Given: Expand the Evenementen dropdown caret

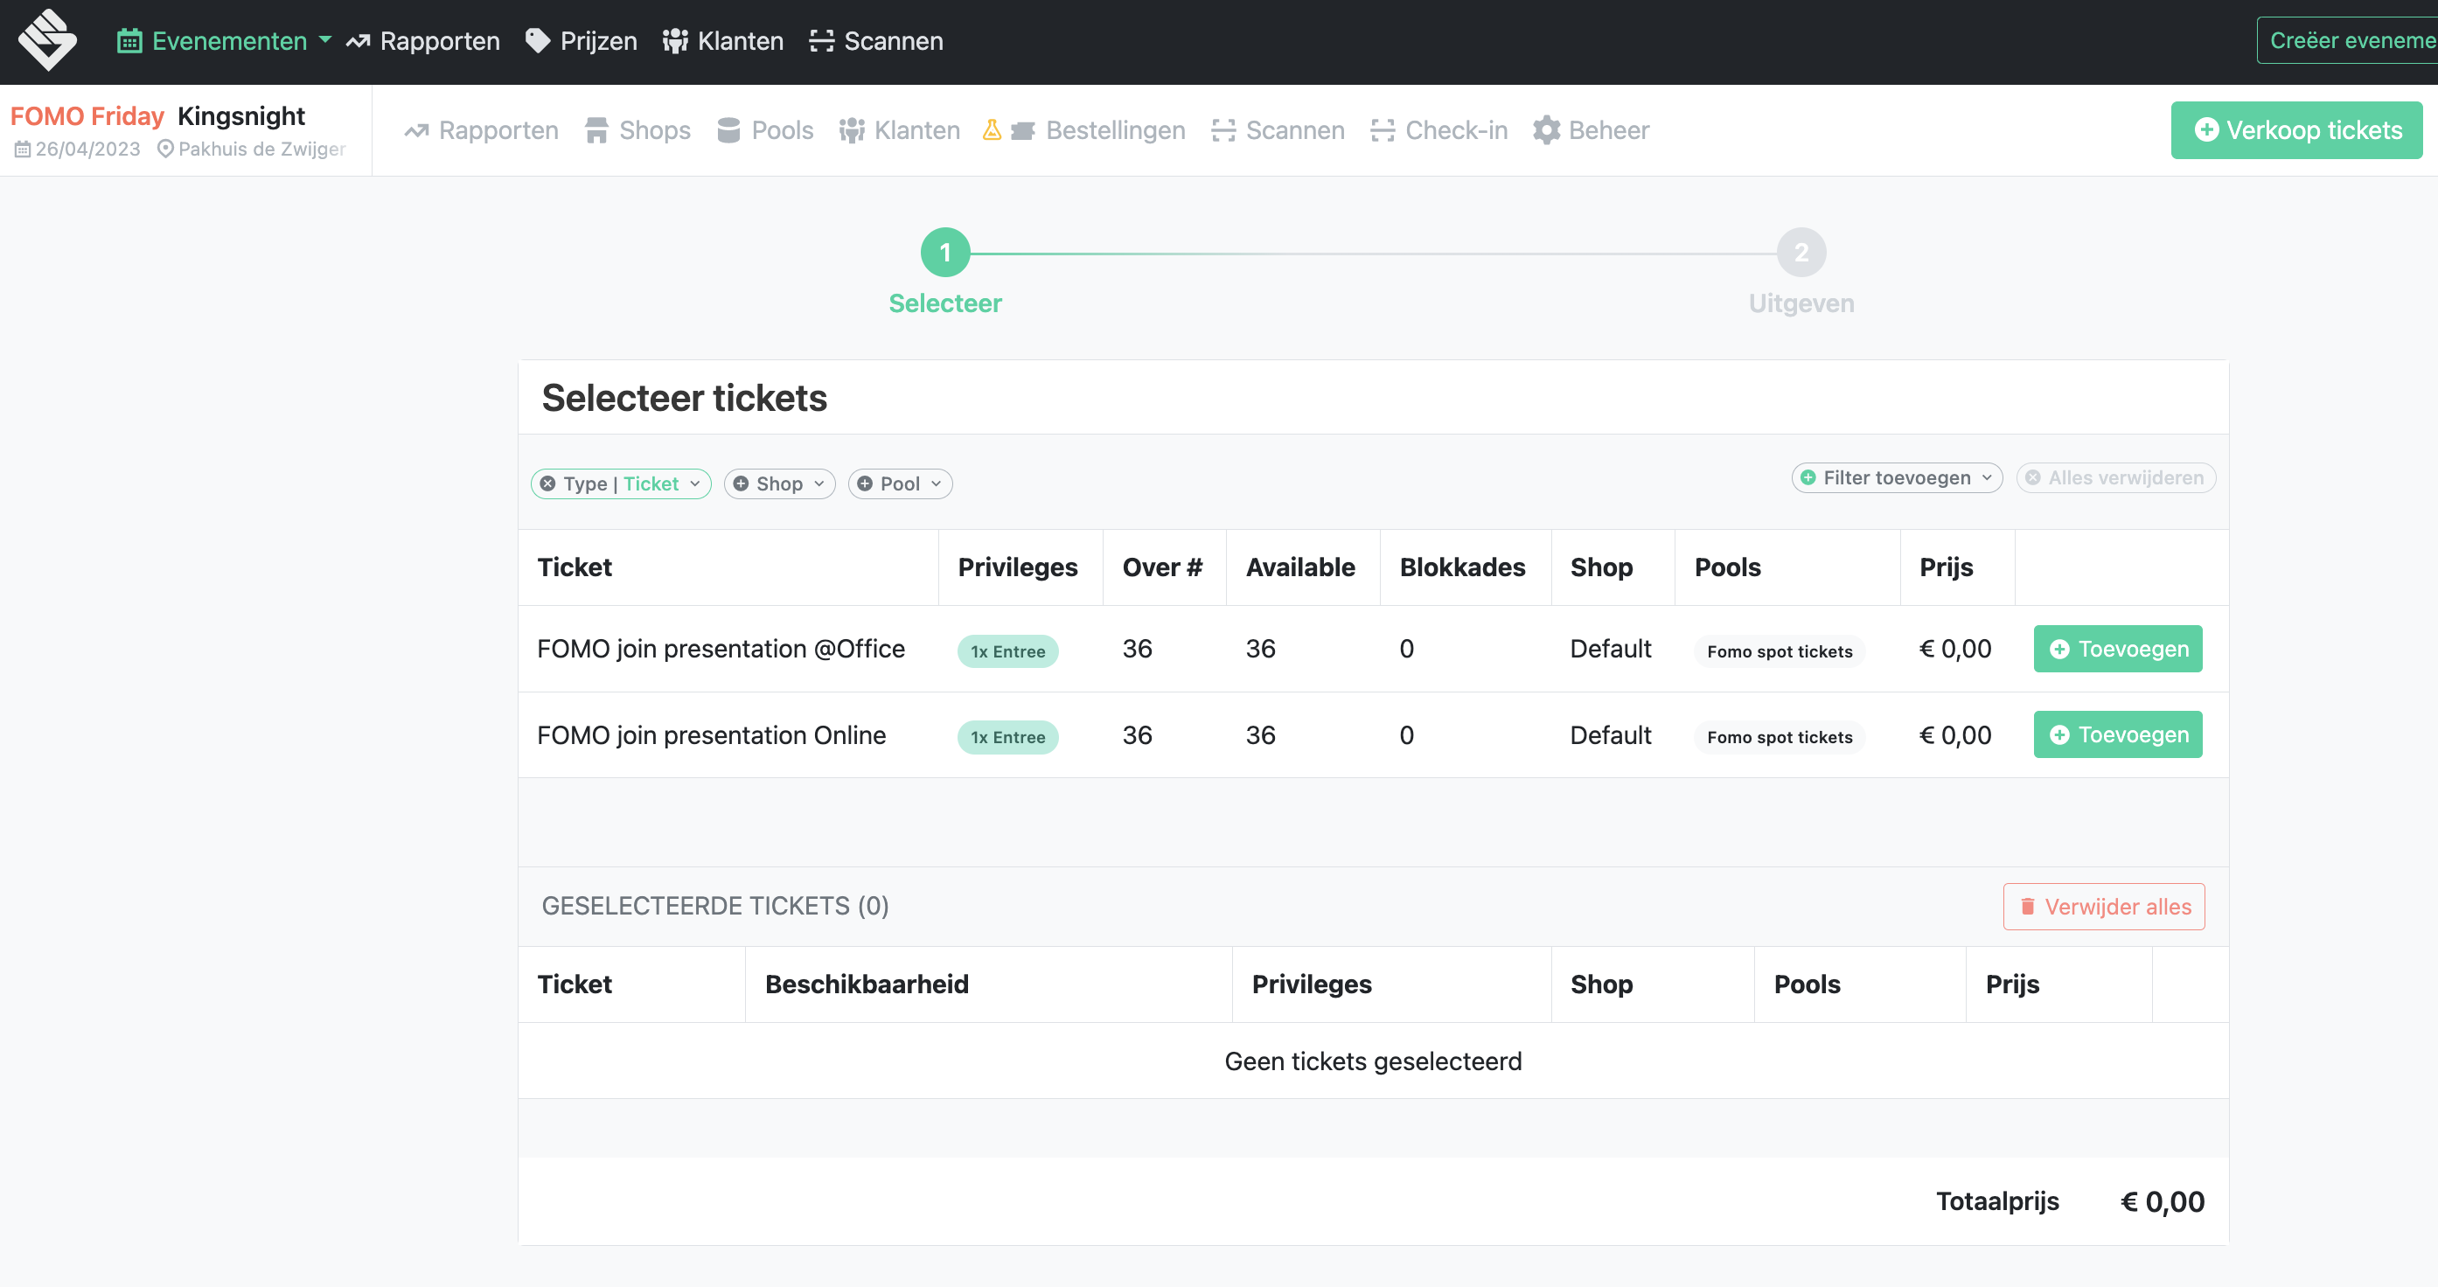Looking at the screenshot, I should (x=324, y=39).
